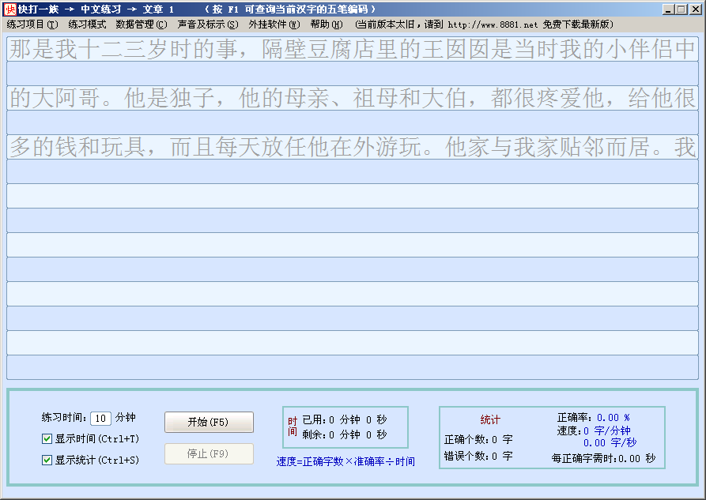Close the typing practice window
This screenshot has height=500, width=706.
coord(695,9)
